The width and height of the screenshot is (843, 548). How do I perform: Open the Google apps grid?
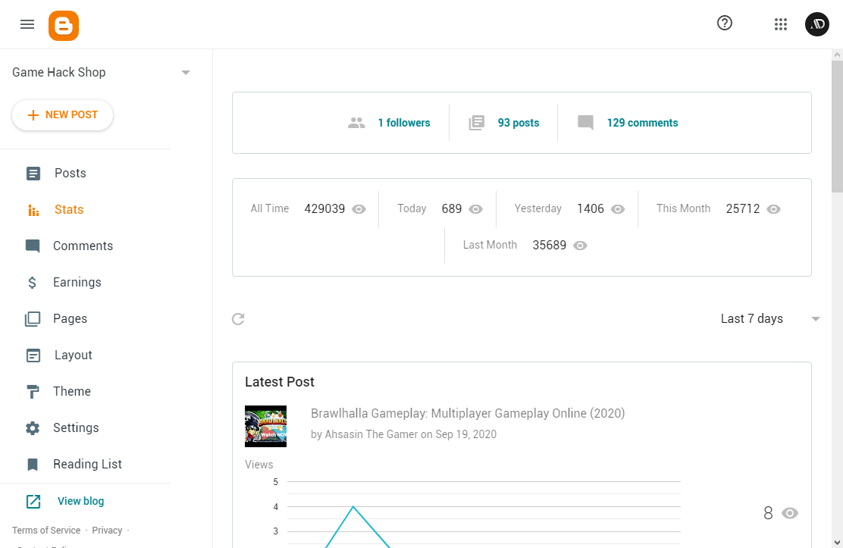pos(781,23)
